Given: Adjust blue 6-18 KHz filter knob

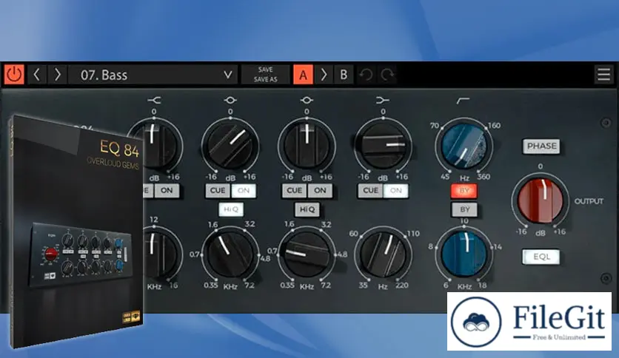Looking at the screenshot, I should pos(464,254).
